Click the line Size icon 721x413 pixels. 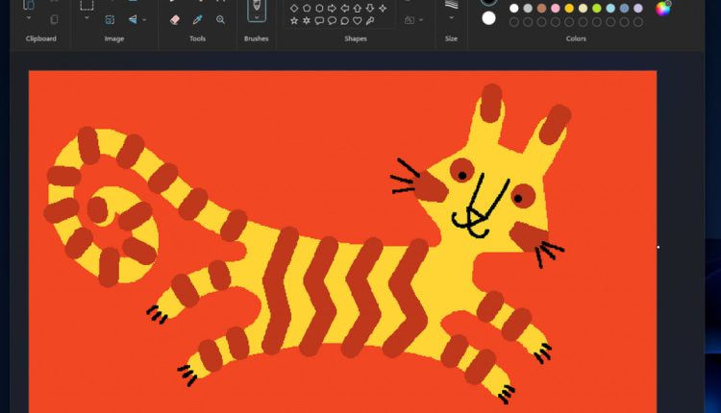point(452,5)
